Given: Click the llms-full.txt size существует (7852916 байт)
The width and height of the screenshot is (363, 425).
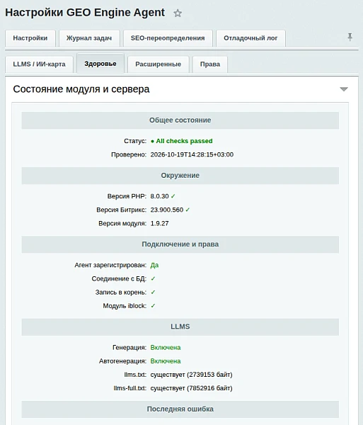Looking at the screenshot, I should [x=191, y=388].
